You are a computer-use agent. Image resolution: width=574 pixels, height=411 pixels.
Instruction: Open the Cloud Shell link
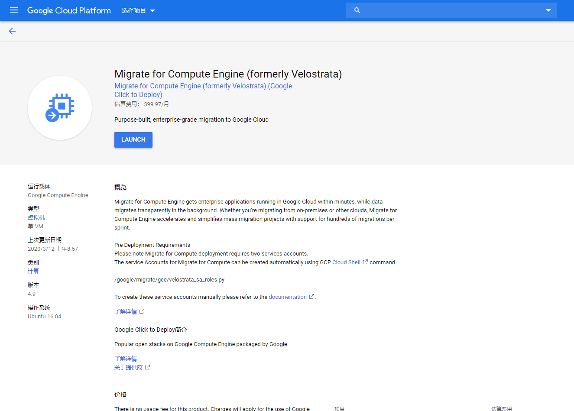(346, 262)
